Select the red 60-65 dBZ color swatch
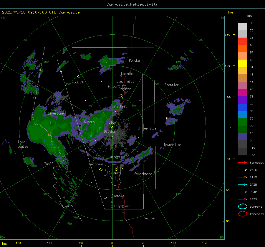The width and height of the screenshot is (265, 247). [x=243, y=41]
